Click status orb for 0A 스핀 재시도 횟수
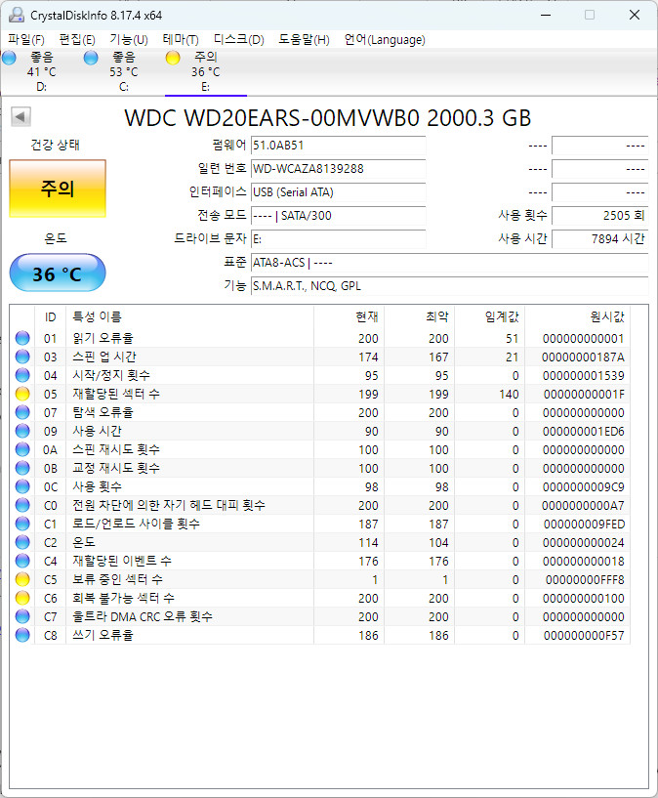Image resolution: width=658 pixels, height=798 pixels. pos(22,449)
